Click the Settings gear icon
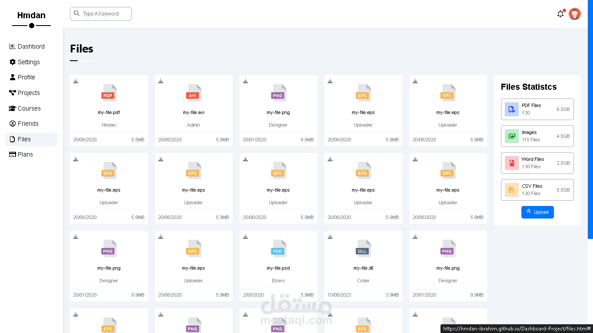Viewport: 593px width, 333px height. pos(13,62)
